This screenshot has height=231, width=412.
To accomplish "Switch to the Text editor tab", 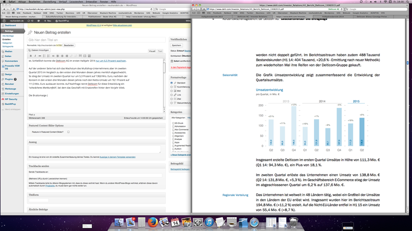I will (160, 51).
